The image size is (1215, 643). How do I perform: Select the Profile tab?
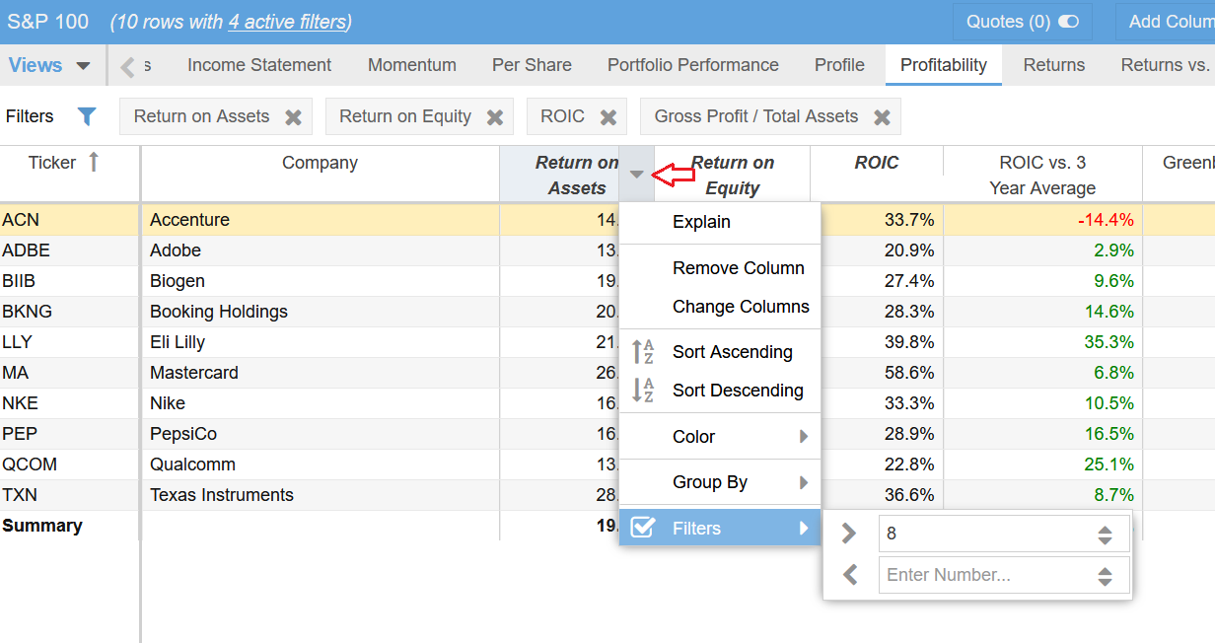839,65
